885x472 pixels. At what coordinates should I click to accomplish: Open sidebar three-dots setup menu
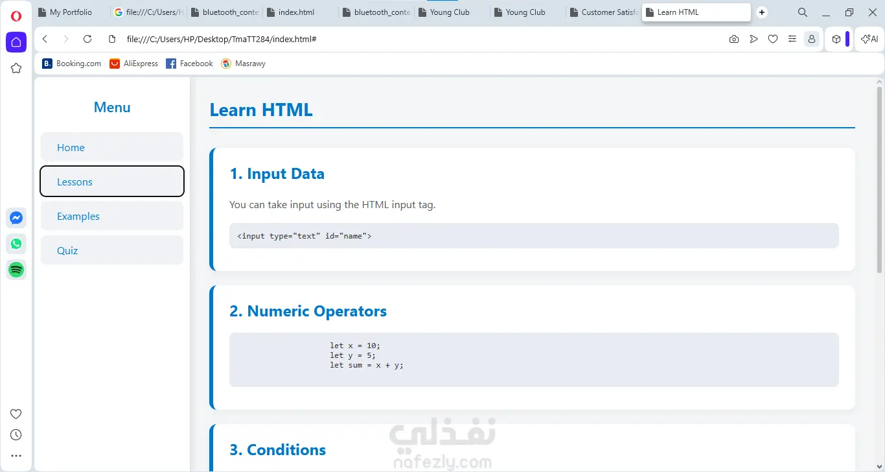click(x=16, y=456)
